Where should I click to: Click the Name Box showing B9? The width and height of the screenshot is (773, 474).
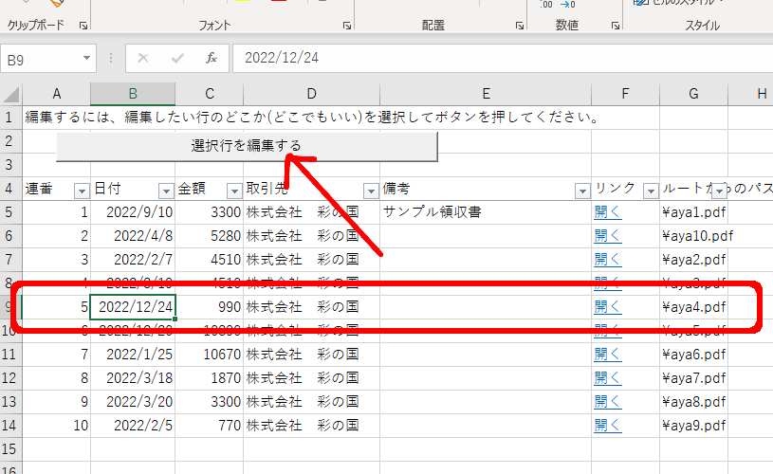(42, 59)
